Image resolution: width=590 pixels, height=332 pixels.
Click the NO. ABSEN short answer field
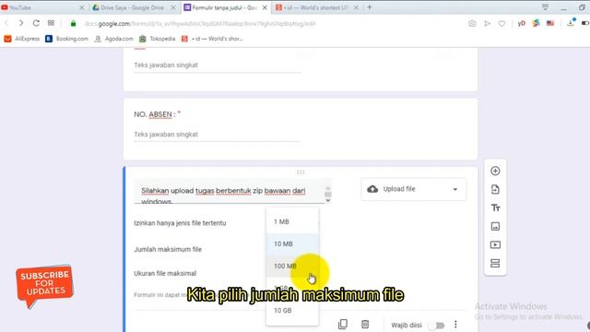point(218,135)
